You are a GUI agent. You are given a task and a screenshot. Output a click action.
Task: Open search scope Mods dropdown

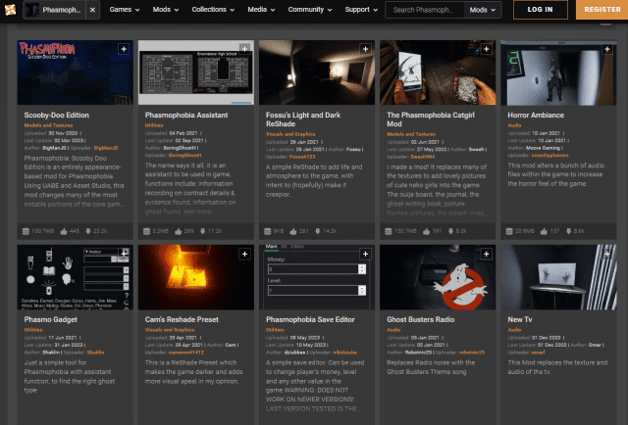[482, 11]
